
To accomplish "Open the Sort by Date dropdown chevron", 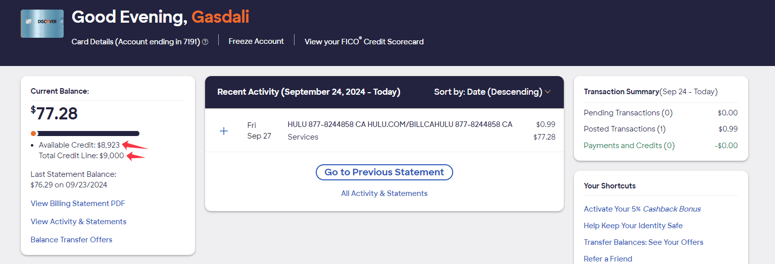I will coord(547,92).
